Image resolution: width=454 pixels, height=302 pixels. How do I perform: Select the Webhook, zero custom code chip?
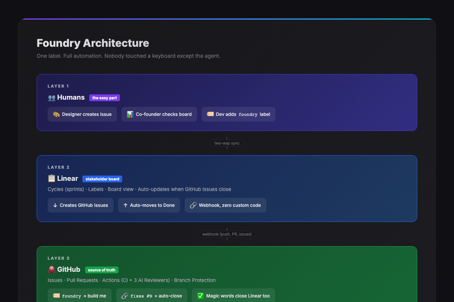click(225, 205)
